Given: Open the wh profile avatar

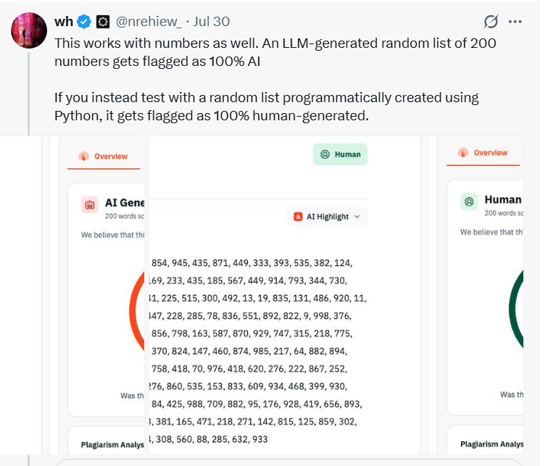Looking at the screenshot, I should [x=29, y=30].
